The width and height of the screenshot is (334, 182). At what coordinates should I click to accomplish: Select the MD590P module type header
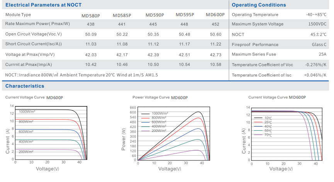154,15
